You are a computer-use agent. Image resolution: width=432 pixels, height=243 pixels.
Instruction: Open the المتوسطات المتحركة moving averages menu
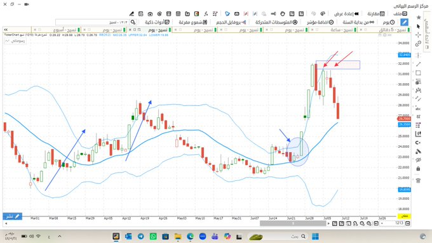276,22
